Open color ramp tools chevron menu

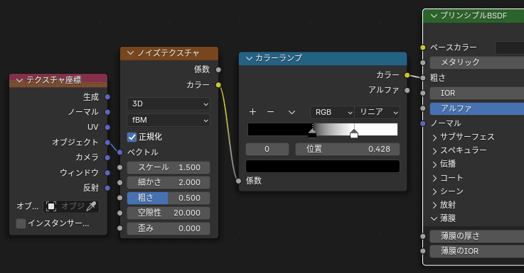(x=292, y=112)
